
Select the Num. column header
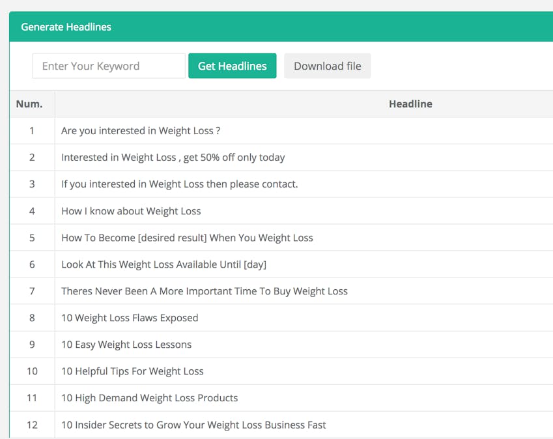point(29,104)
